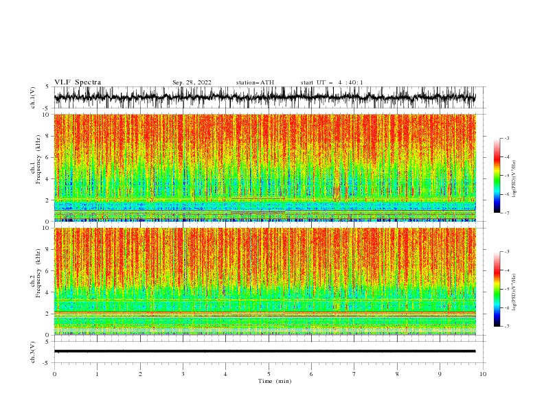This screenshot has height=420, width=544.
Task: Click the time axis tick label "10"
Action: [x=483, y=374]
